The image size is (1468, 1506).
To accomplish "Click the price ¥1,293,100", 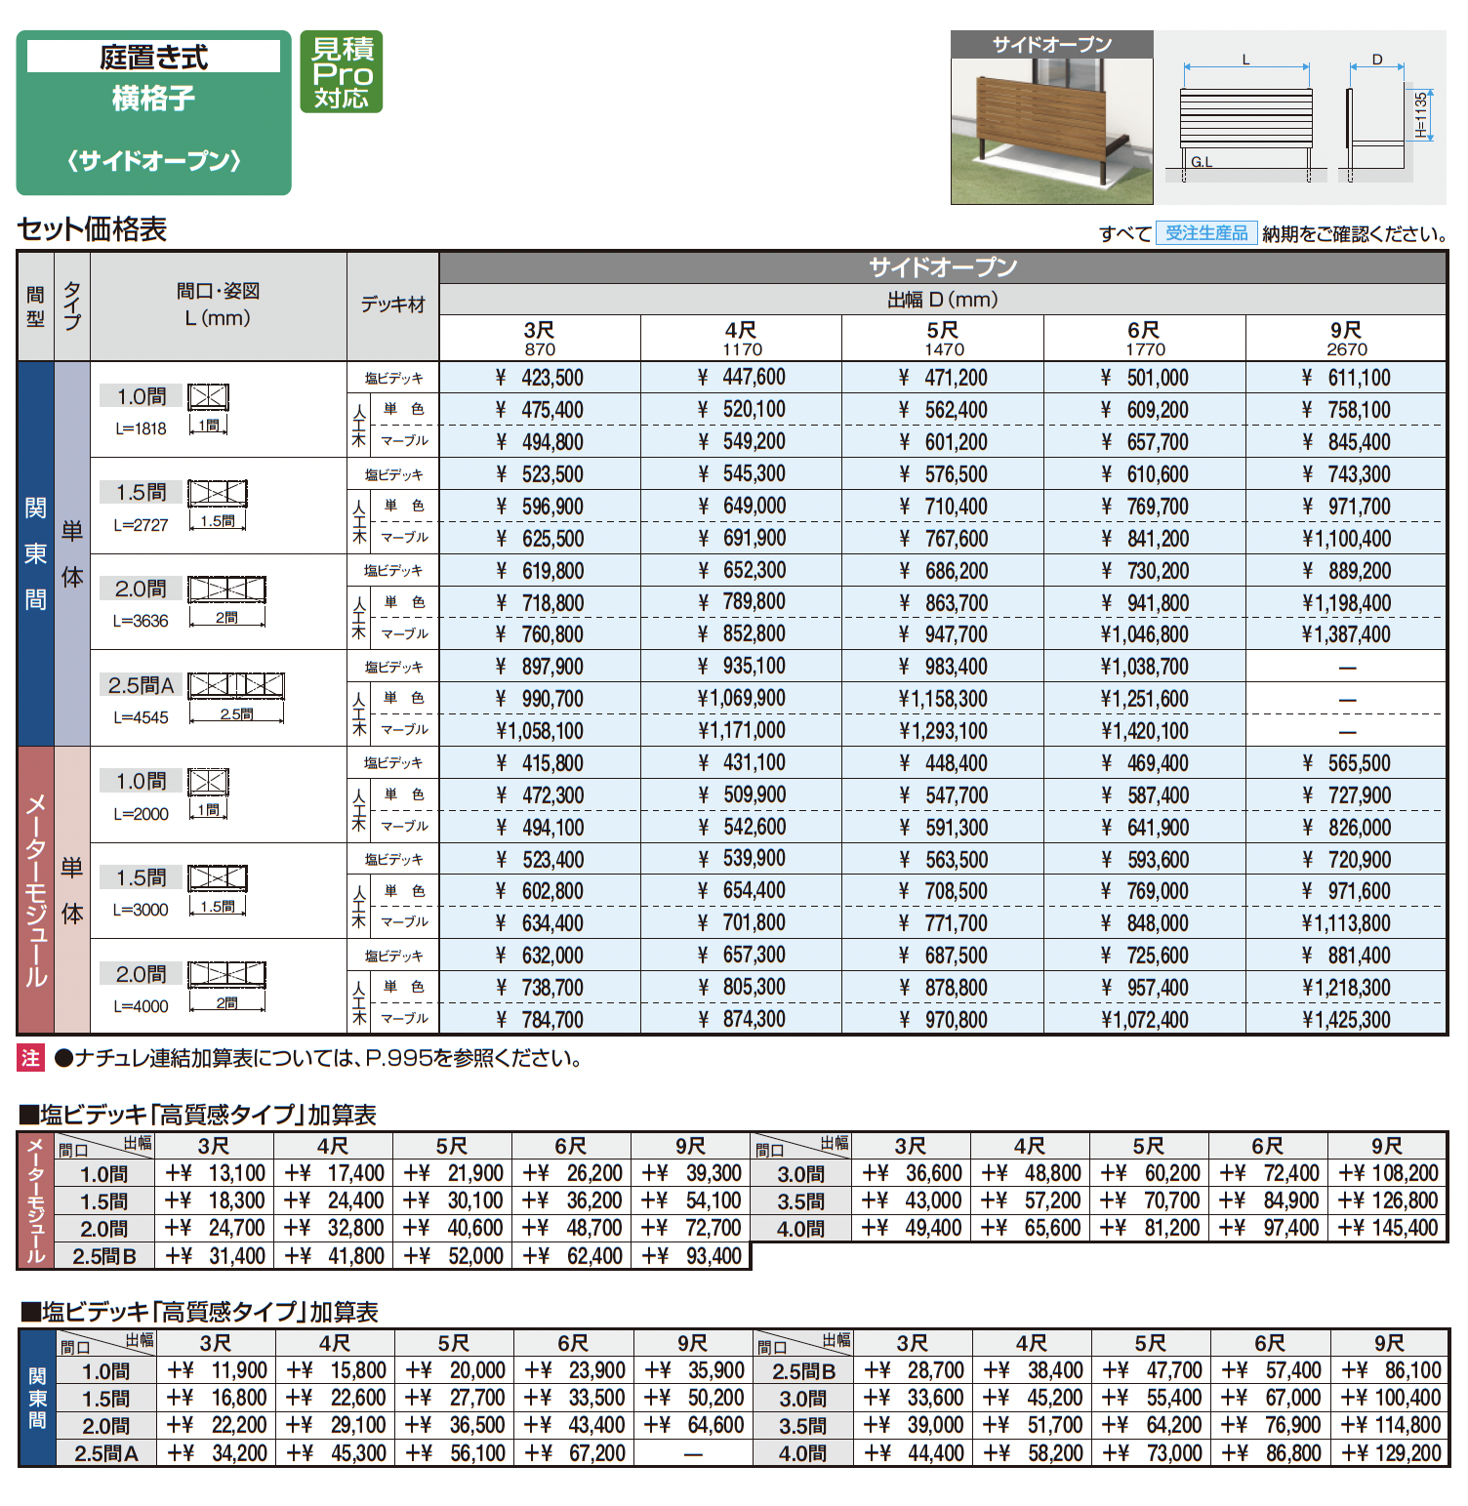I will pos(944,731).
